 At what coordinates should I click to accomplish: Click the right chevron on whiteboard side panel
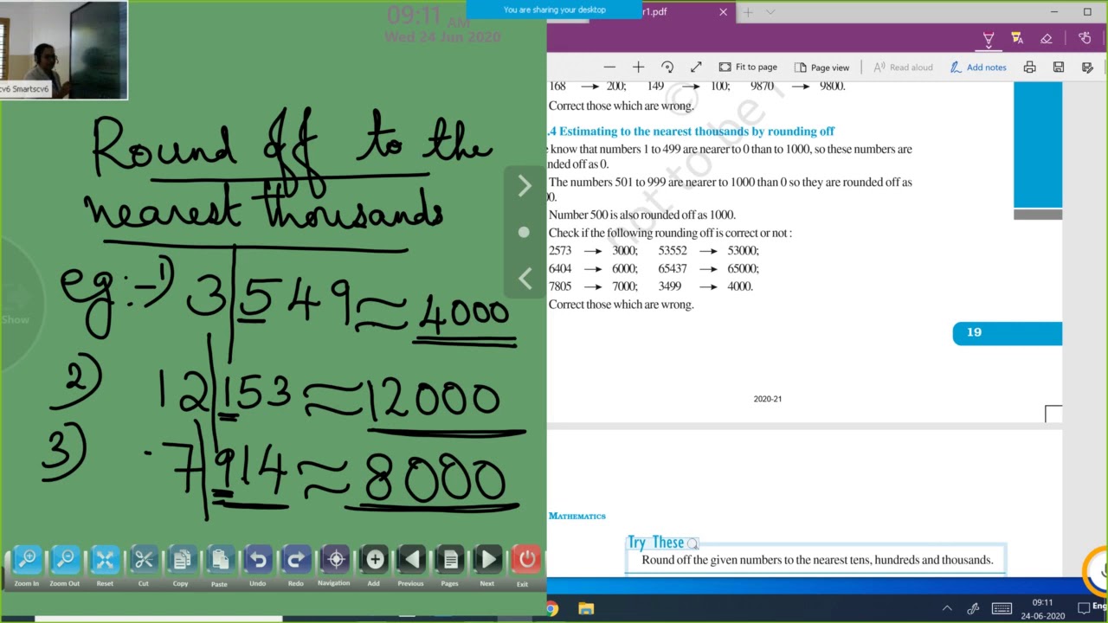coord(525,186)
